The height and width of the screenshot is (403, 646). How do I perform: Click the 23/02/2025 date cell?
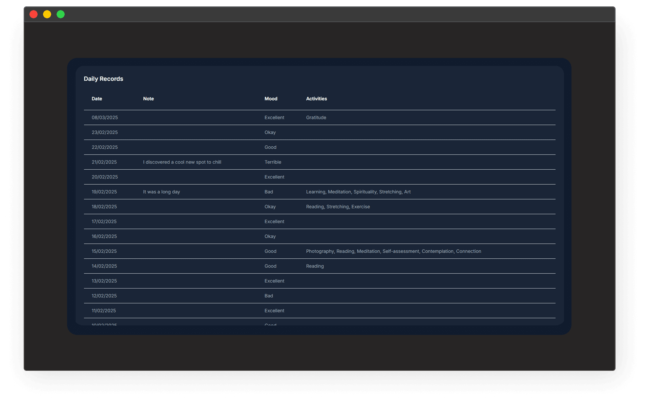click(x=105, y=132)
